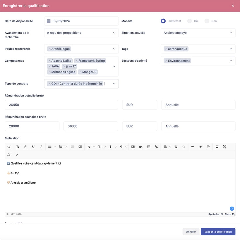Apply strikethrough formatting in the editor
The height and width of the screenshot is (240, 240).
[25, 147]
